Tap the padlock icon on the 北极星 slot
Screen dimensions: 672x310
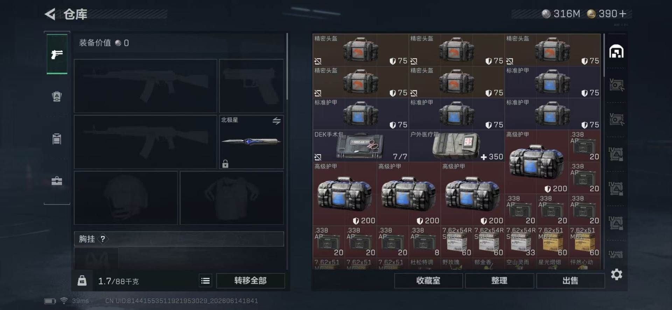[225, 164]
